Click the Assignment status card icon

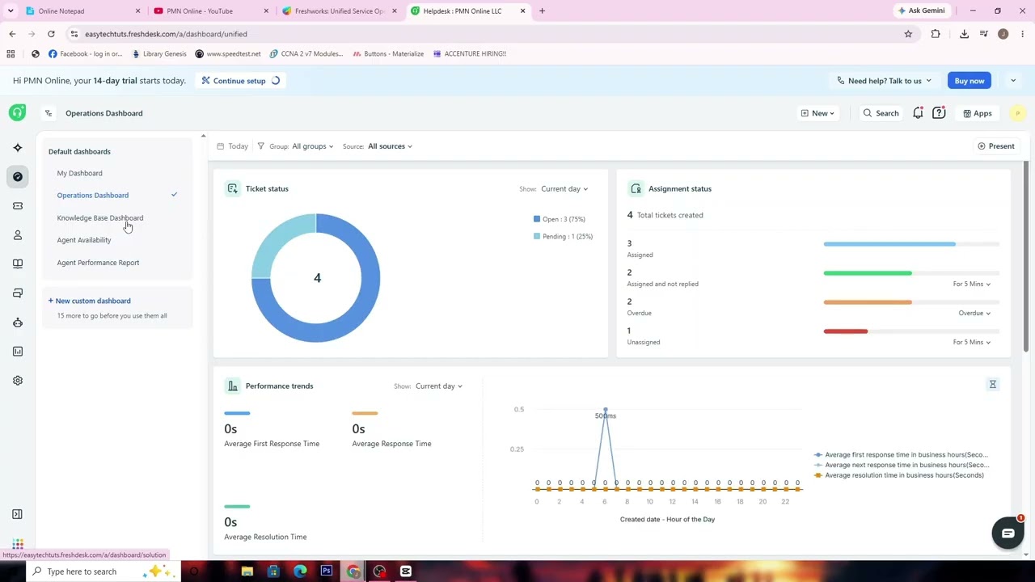coord(636,188)
